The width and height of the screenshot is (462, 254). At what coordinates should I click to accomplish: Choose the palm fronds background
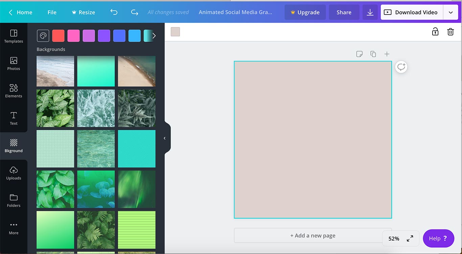tap(96, 230)
